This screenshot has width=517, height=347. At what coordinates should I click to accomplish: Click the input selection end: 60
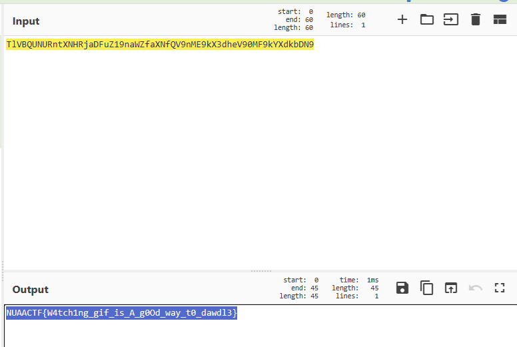click(299, 20)
